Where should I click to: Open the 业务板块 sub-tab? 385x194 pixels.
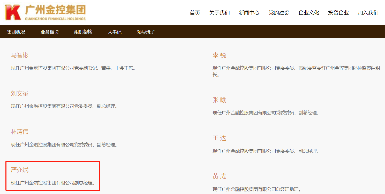[x=50, y=32]
